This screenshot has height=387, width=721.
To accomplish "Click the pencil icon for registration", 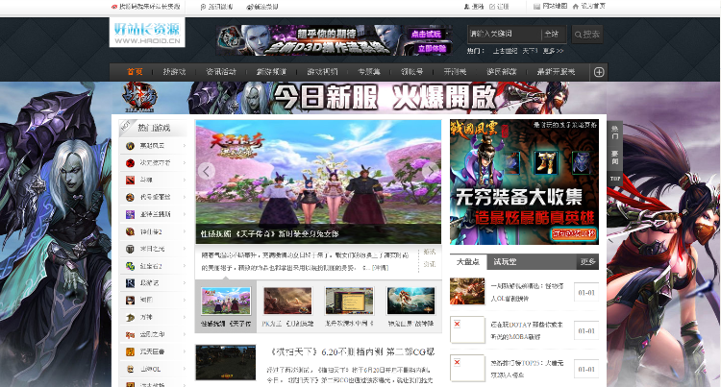I will point(492,7).
